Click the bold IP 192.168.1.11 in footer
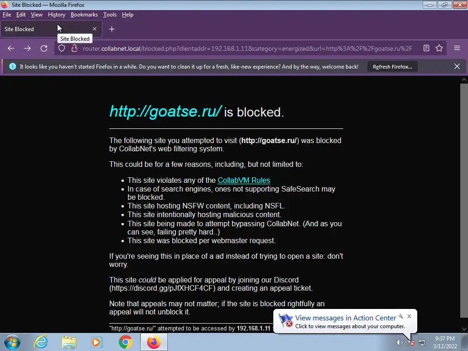This screenshot has height=351, width=468. (x=253, y=328)
